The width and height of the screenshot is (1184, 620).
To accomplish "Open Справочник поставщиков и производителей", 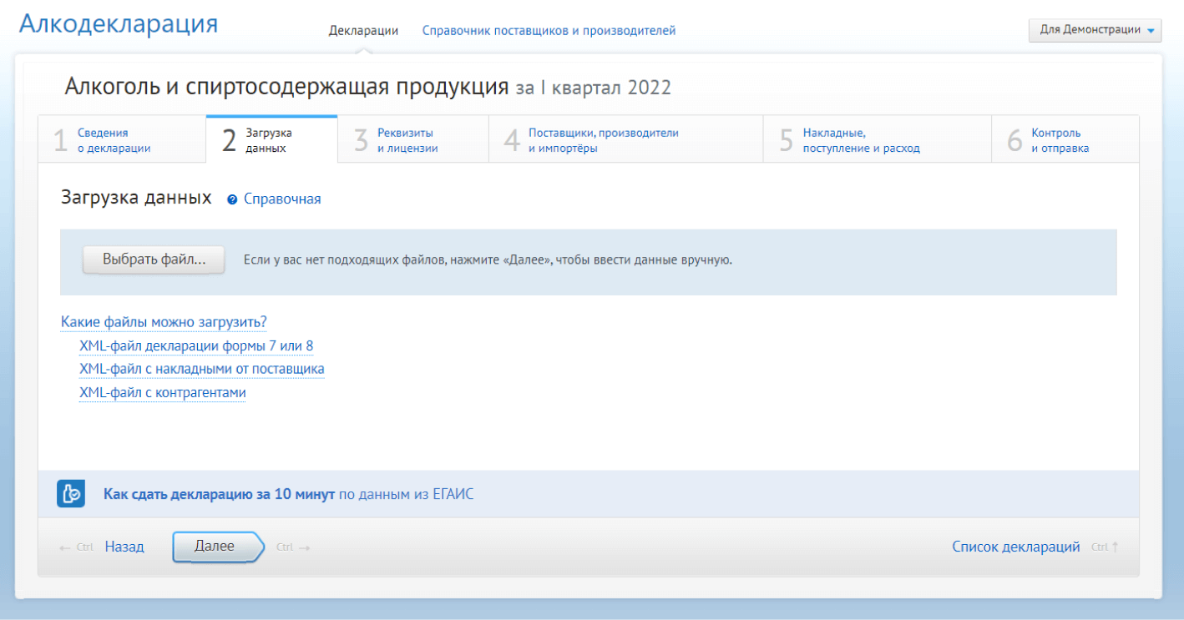I will tap(549, 31).
